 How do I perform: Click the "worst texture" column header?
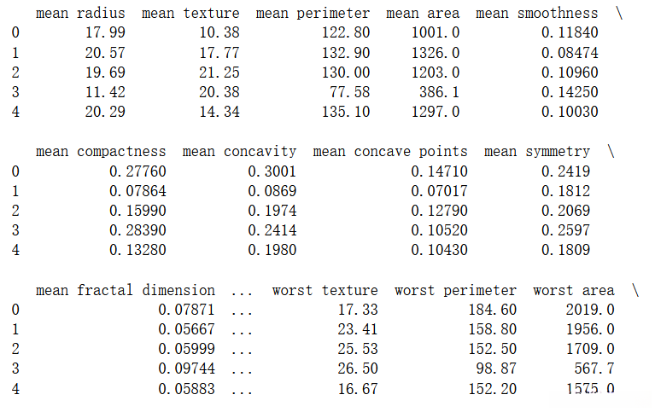click(325, 290)
